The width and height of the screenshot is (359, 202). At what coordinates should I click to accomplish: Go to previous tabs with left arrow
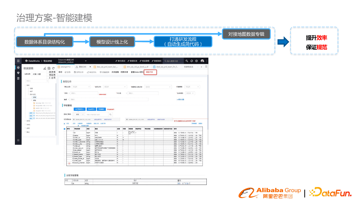pyautogui.click(x=198, y=67)
